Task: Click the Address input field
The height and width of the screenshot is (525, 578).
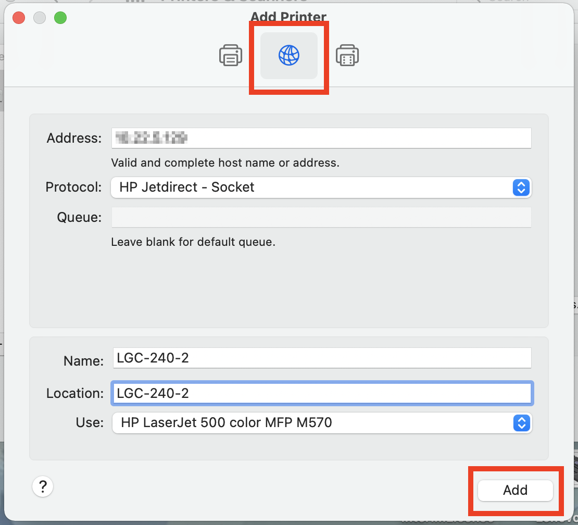Action: pyautogui.click(x=321, y=138)
